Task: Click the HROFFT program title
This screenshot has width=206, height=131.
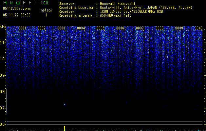Action: click(x=20, y=3)
